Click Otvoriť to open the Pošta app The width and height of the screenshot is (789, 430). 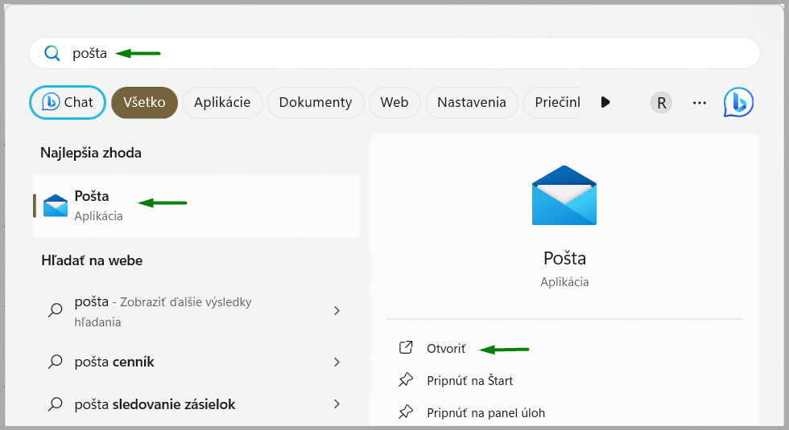pyautogui.click(x=446, y=348)
